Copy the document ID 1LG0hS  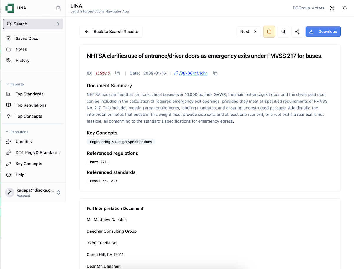tap(117, 73)
